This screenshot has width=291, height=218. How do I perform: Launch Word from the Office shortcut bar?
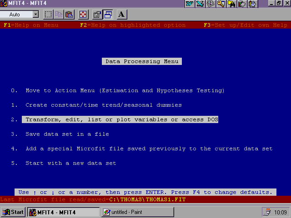pyautogui.click(x=190, y=4)
